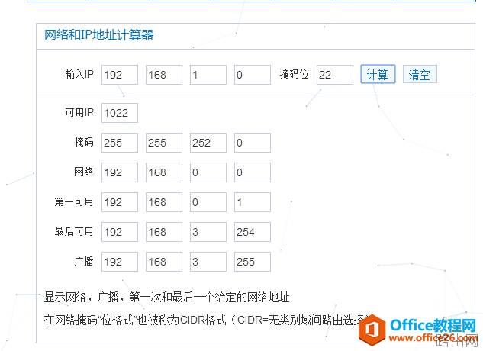Select the second 第一可用 octet field showing 168

(x=164, y=202)
